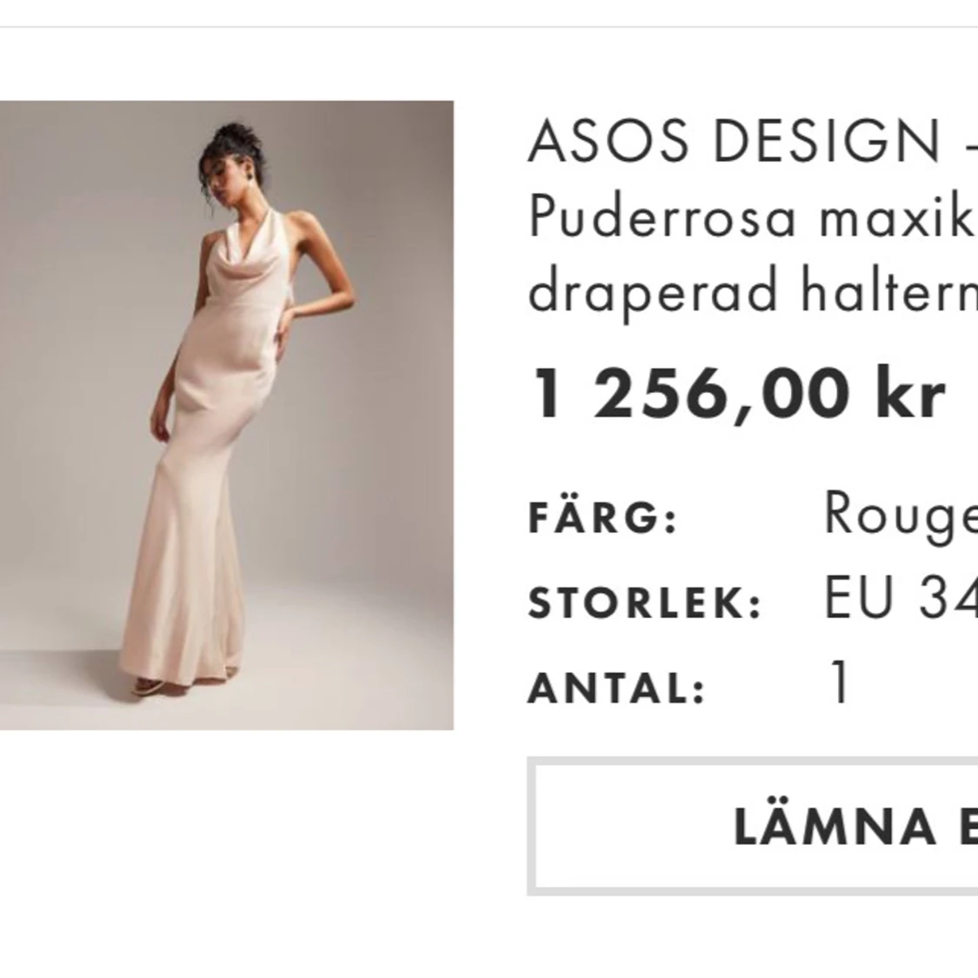Click the LÄMNA button
Image resolution: width=978 pixels, height=978 pixels.
[x=753, y=827]
